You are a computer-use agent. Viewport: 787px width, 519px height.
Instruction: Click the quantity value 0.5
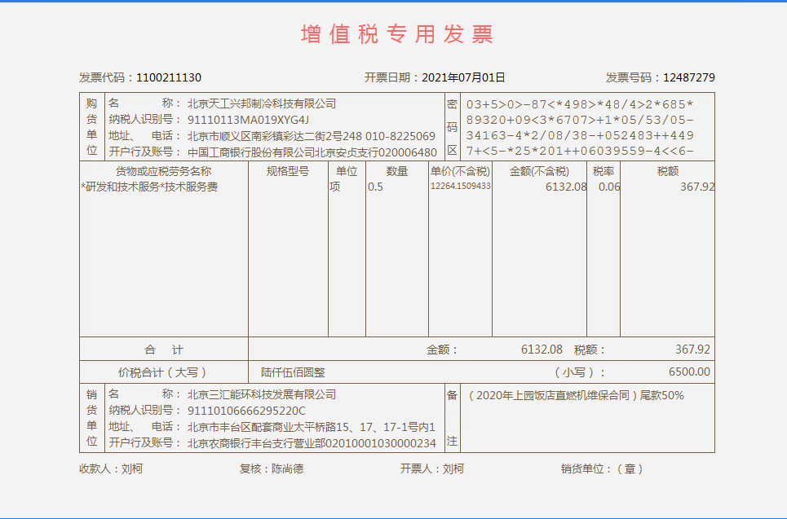point(375,187)
